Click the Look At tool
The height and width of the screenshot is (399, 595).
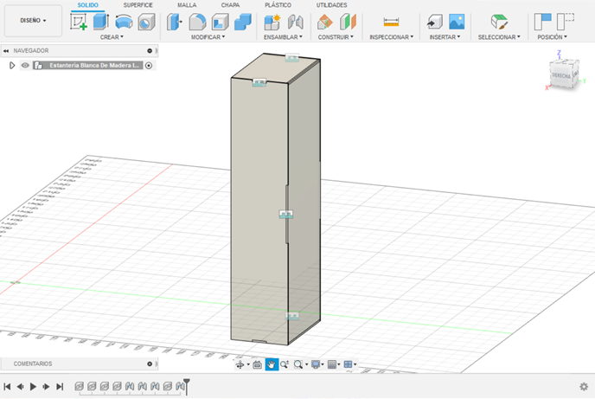point(257,365)
